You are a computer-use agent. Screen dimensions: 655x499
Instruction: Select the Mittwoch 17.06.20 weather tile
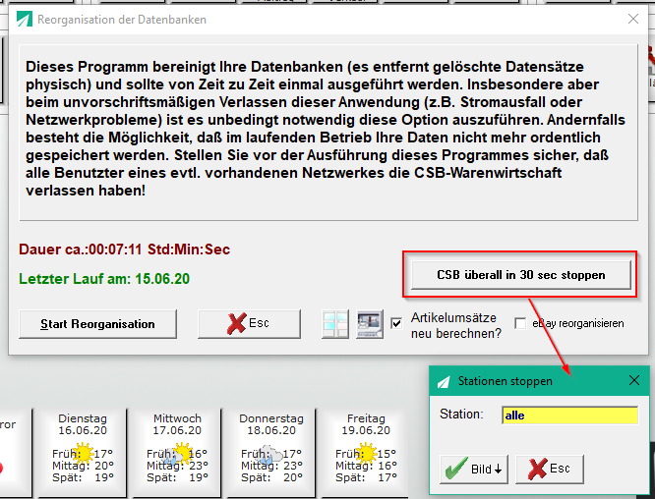177,452
